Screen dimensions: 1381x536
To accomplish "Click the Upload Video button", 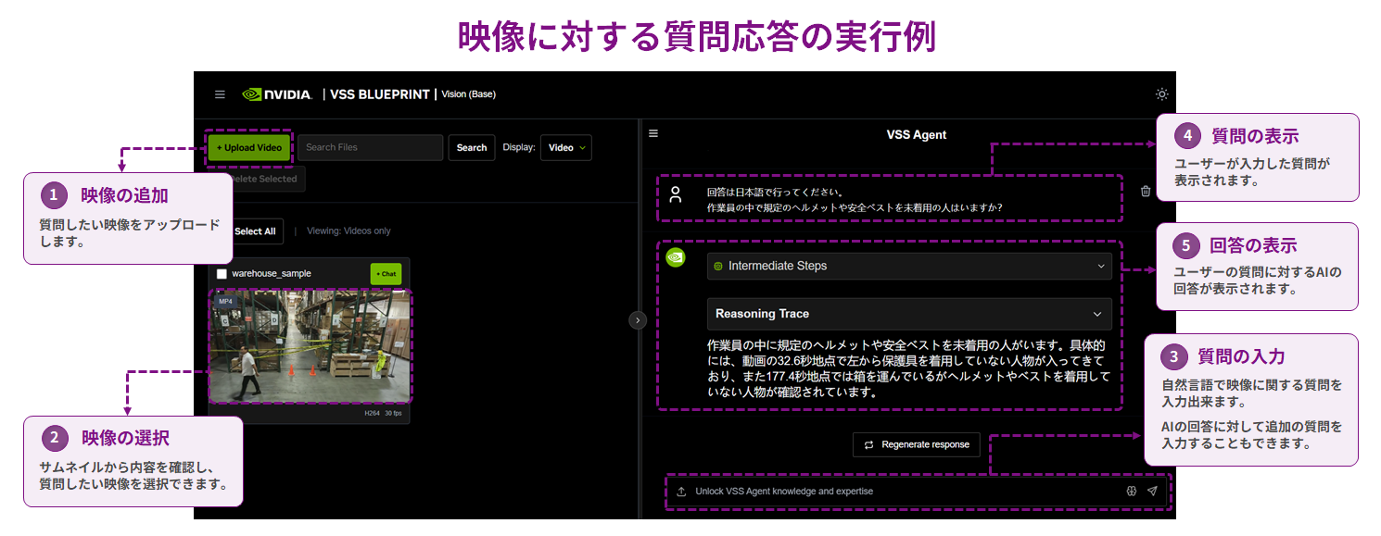I will [x=249, y=147].
